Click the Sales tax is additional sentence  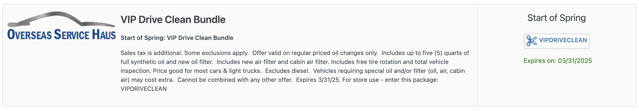(x=151, y=53)
